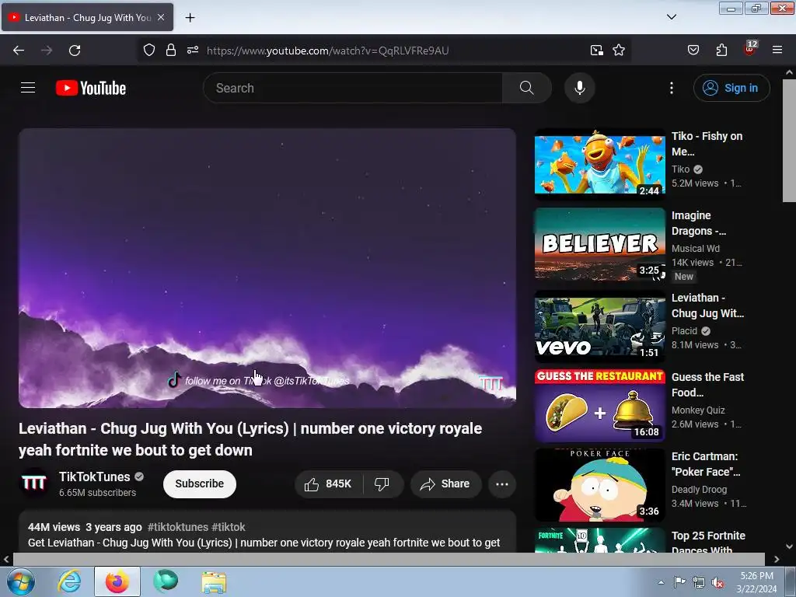Screen dimensions: 796x597
Task: Open Imagine Dragons Believer thumbnail
Action: 599,244
